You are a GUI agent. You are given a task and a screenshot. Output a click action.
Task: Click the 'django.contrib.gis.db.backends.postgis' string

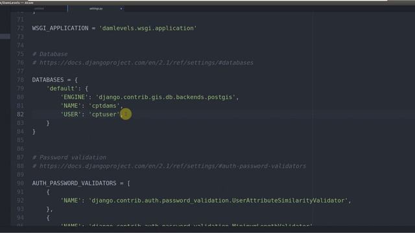165,97
